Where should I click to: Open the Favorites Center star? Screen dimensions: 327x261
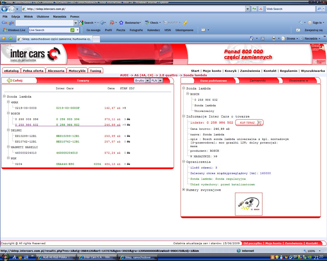[x=4, y=38]
